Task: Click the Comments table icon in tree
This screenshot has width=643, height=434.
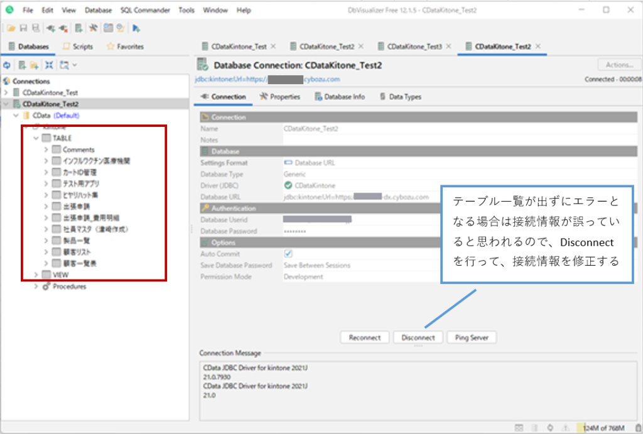Action: (x=57, y=149)
